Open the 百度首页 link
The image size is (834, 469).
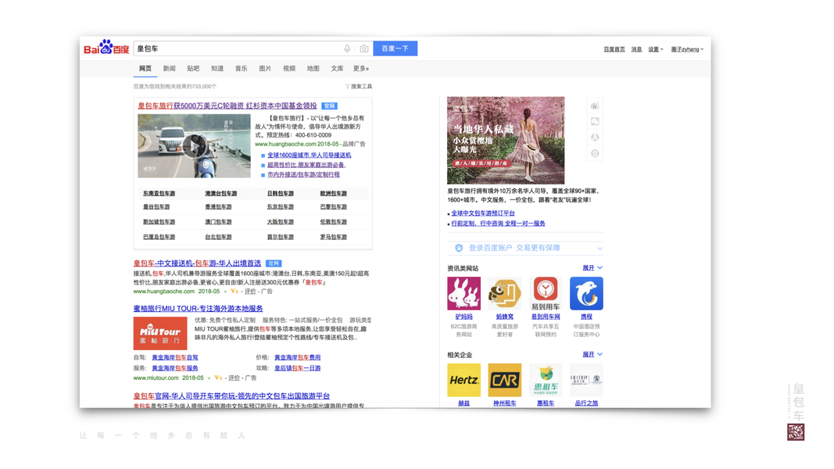click(614, 49)
